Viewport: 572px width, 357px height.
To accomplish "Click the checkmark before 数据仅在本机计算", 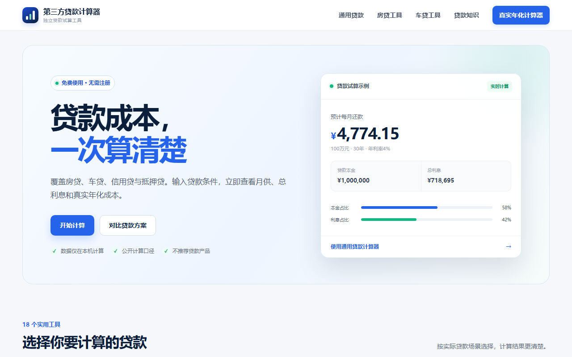I will (55, 251).
